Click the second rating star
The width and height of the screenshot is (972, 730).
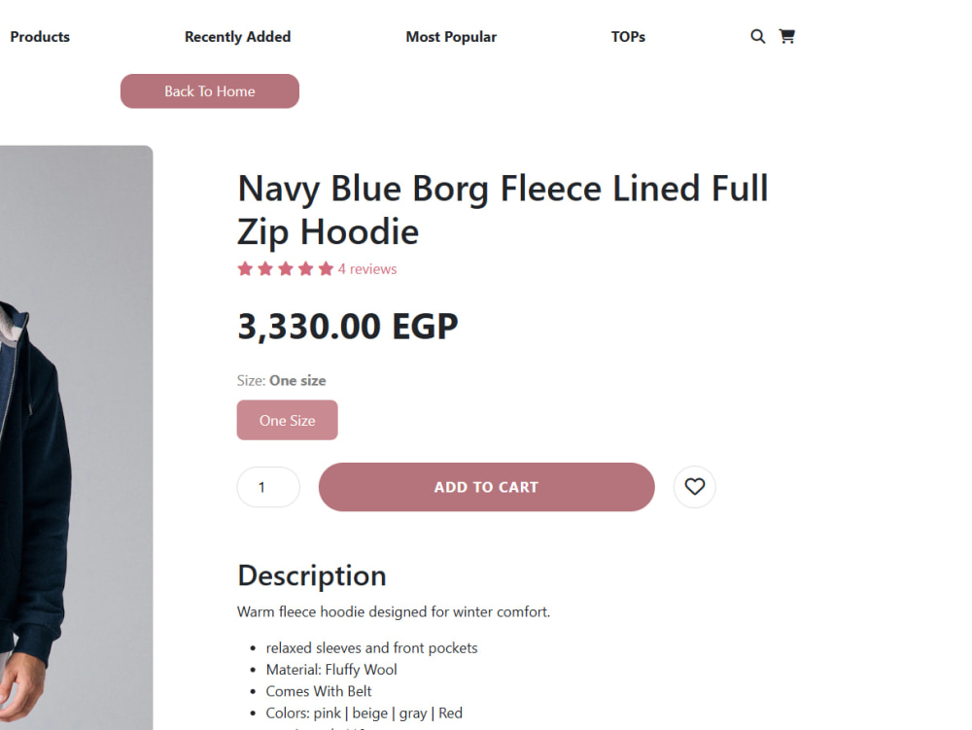tap(265, 269)
